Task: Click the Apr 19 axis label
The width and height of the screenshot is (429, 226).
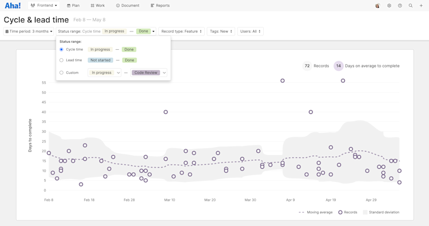Action: point(331,200)
